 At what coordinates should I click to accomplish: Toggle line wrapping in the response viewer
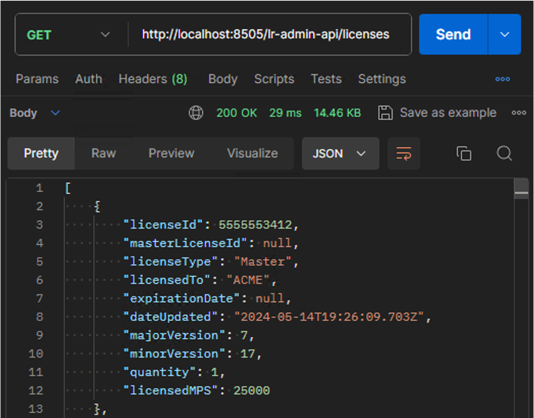pos(403,153)
